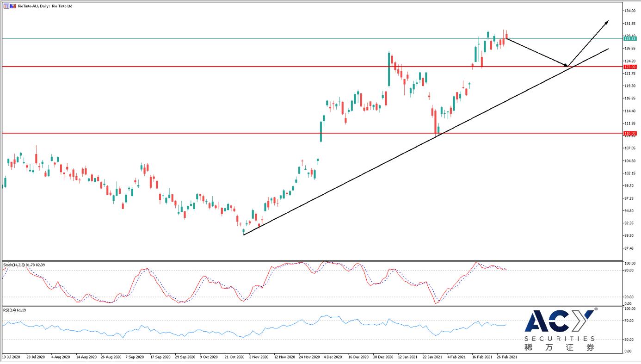Click the 24 Nov 2020 date label

(x=309, y=357)
